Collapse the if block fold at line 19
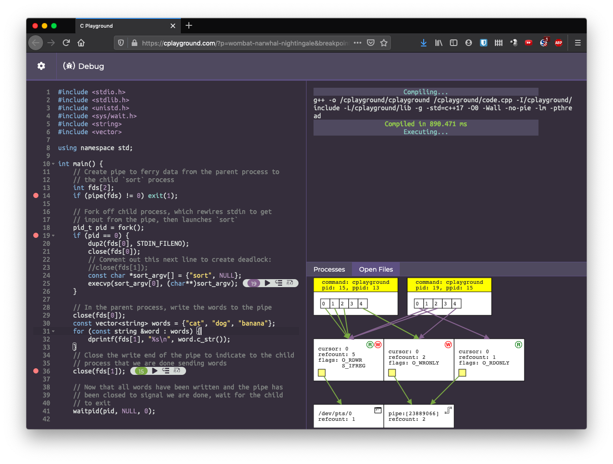The height and width of the screenshot is (464, 613). coord(52,236)
